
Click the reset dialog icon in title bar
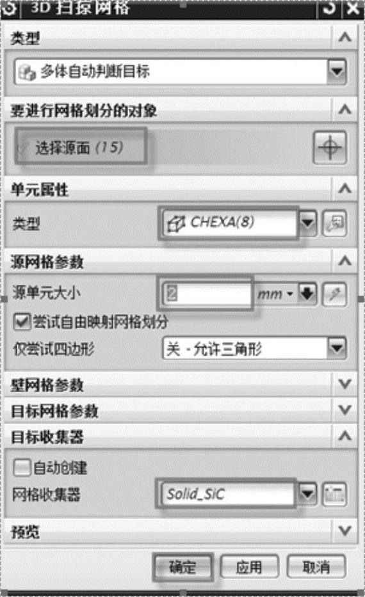pos(328,8)
